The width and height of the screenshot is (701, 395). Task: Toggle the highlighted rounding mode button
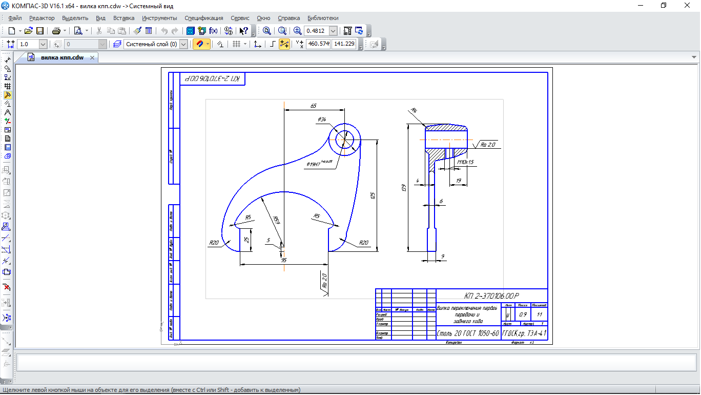[284, 44]
